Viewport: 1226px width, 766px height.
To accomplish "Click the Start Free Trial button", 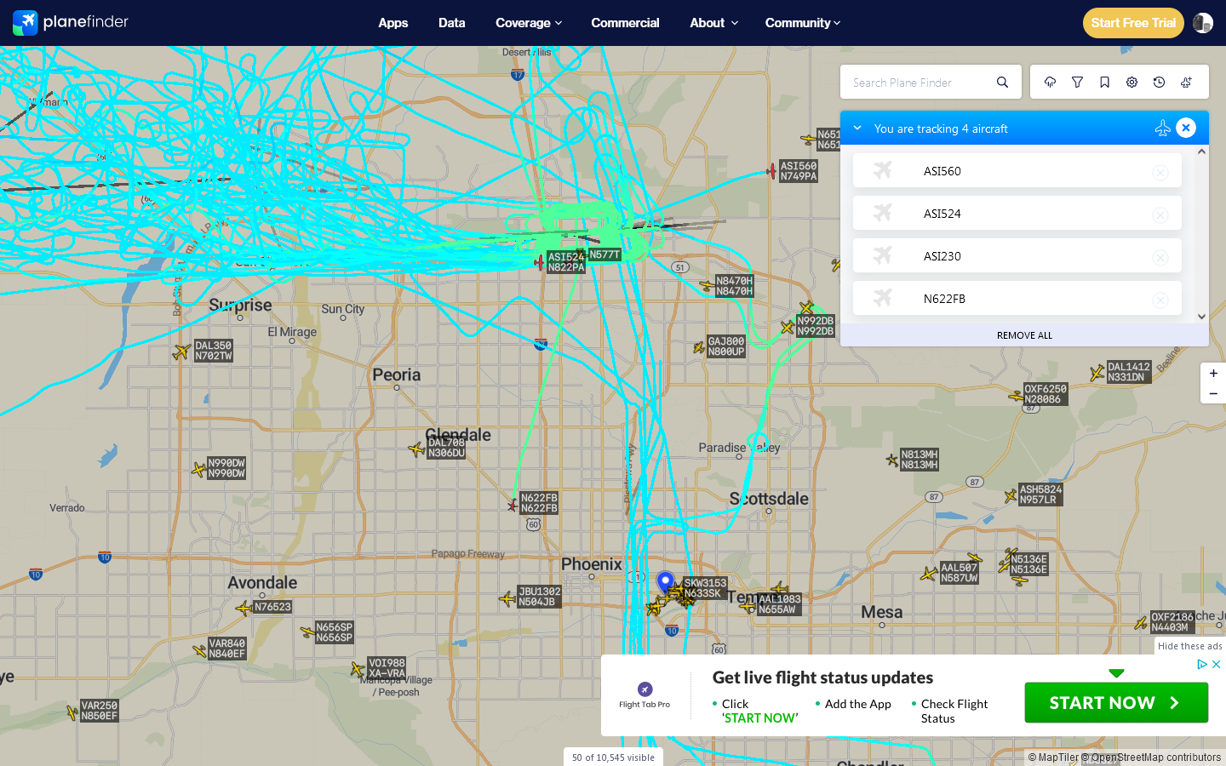I will point(1133,23).
